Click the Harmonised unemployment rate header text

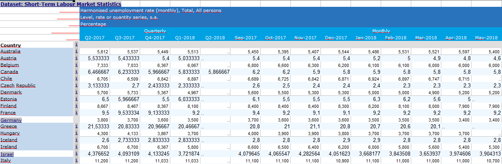coord(151,10)
